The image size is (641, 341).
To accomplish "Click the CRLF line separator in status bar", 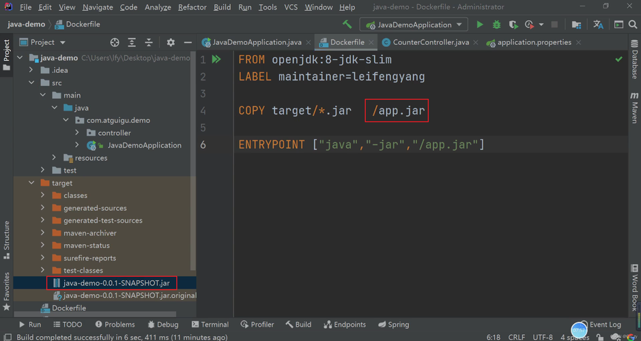I will coord(517,337).
